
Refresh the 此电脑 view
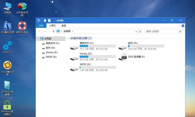140,32
